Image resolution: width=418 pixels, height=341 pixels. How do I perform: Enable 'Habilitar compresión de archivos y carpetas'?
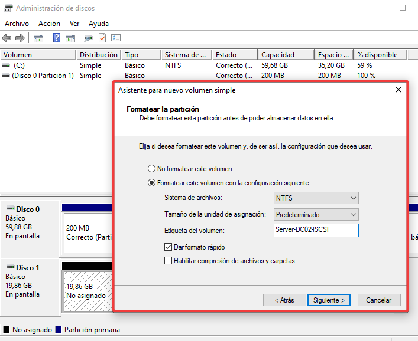coord(169,261)
